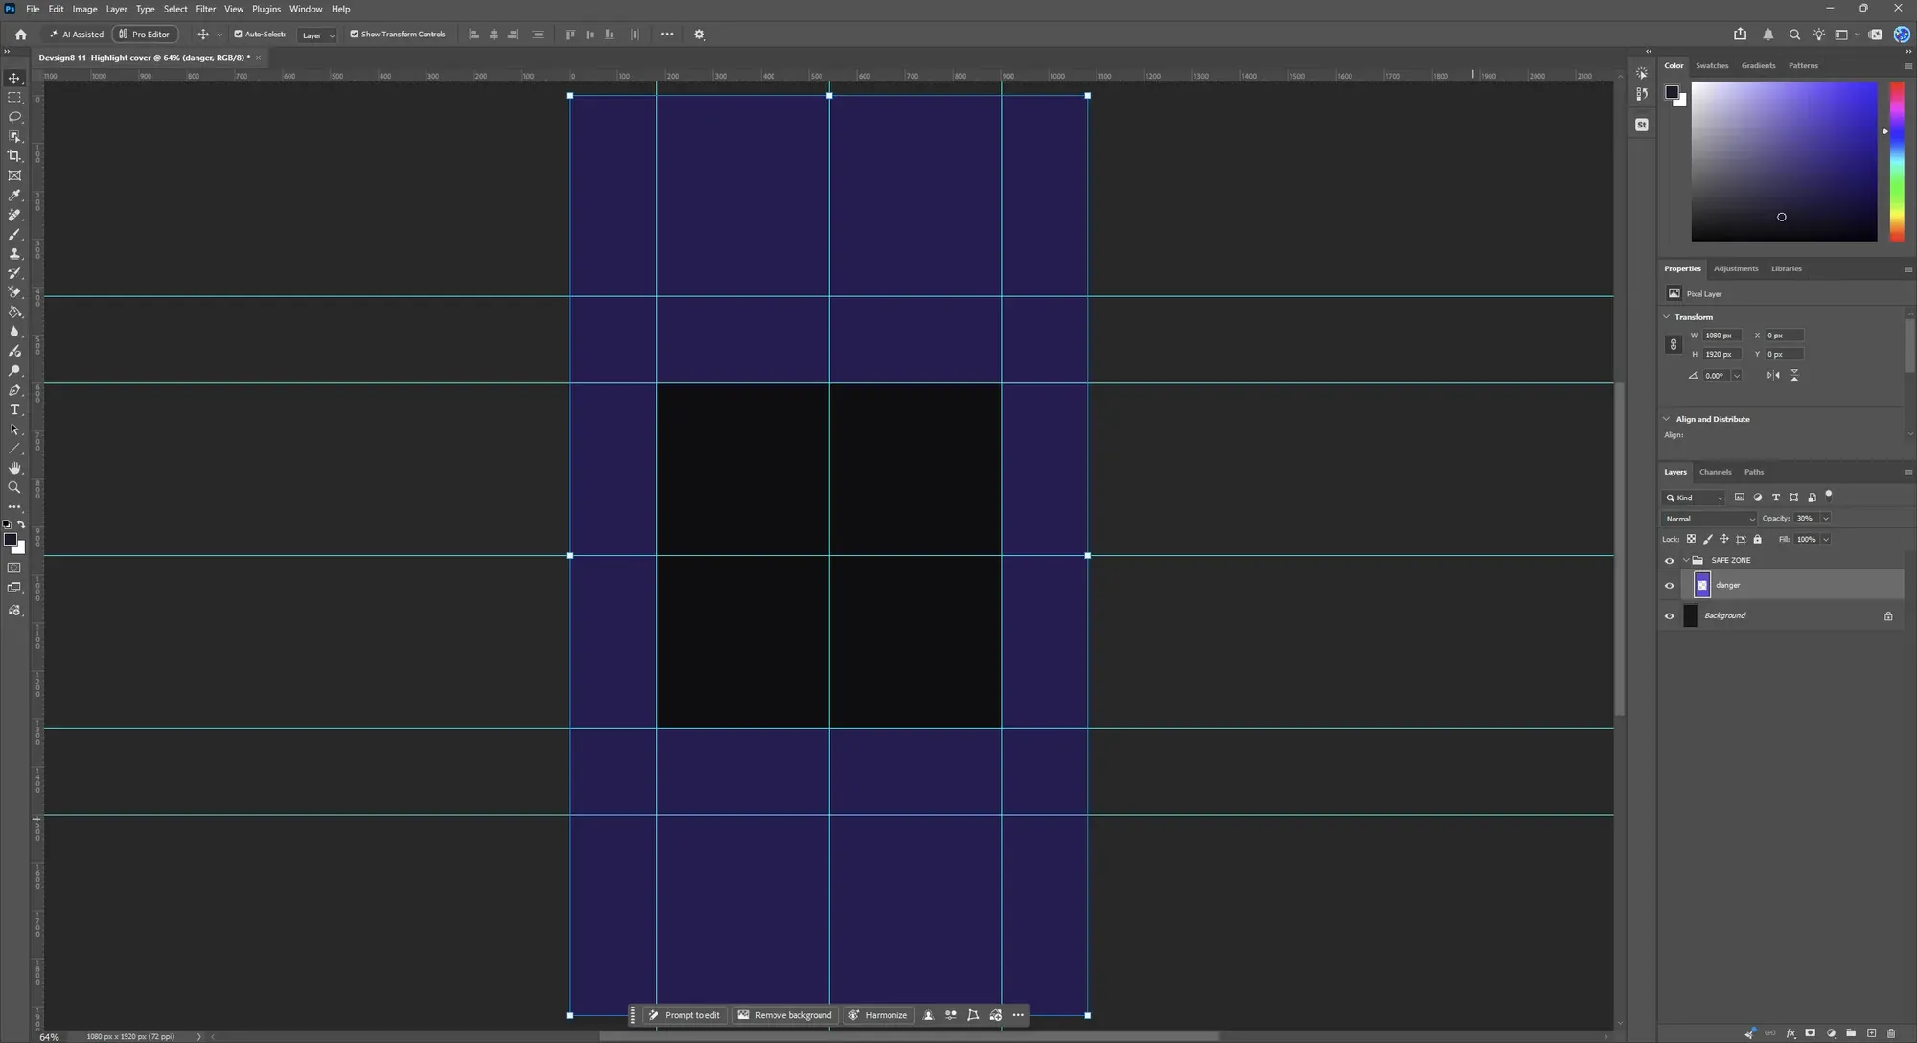
Task: Switch to AI Assisted mode
Action: (77, 35)
